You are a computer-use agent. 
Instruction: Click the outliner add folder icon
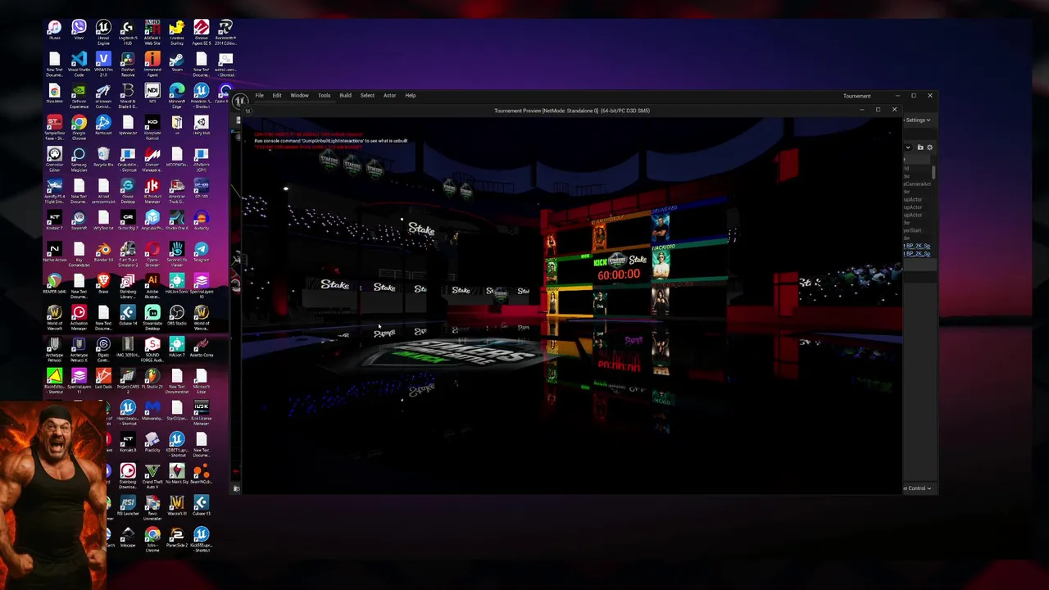920,147
